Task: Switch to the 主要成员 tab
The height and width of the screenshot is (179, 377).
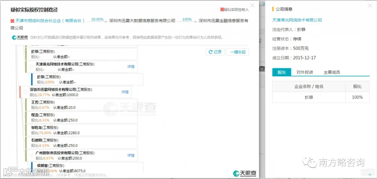Action: (x=332, y=72)
